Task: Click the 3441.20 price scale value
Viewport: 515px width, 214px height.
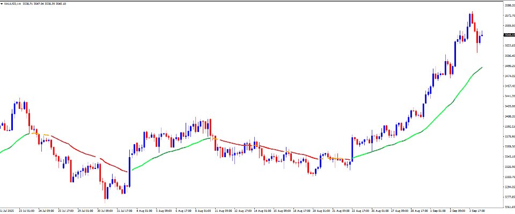Action: click(509, 96)
